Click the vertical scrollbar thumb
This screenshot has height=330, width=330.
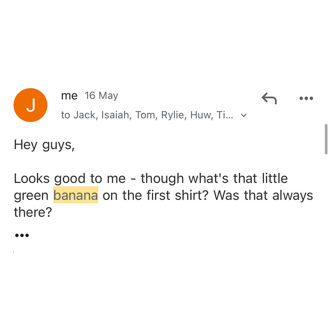(326, 139)
